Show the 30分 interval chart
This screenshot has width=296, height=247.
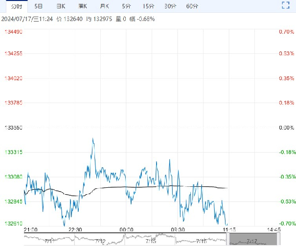[x=170, y=6]
